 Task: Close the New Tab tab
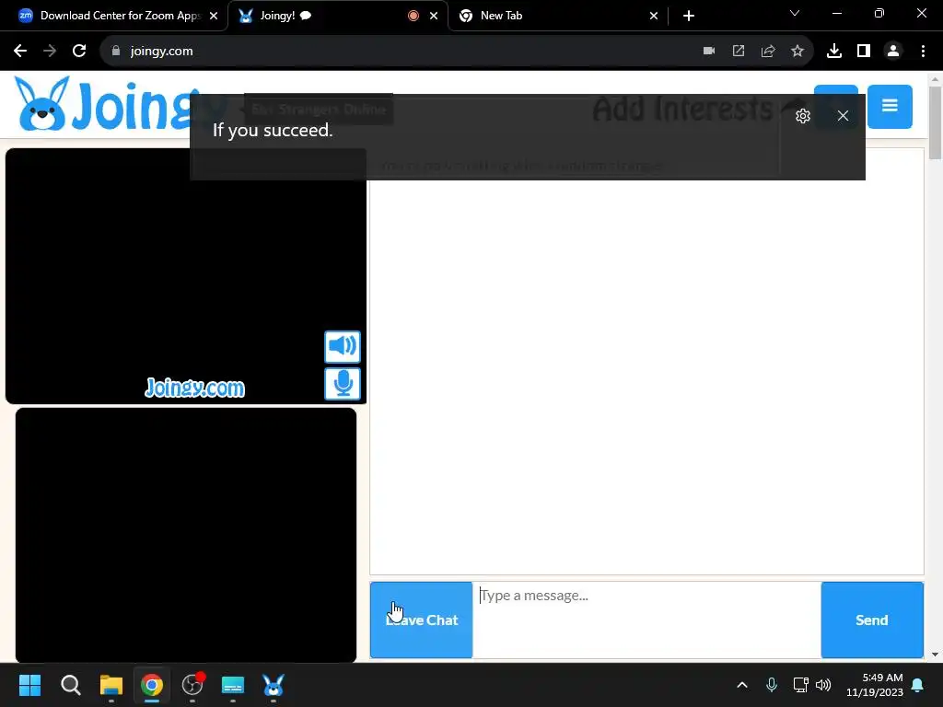click(x=654, y=16)
